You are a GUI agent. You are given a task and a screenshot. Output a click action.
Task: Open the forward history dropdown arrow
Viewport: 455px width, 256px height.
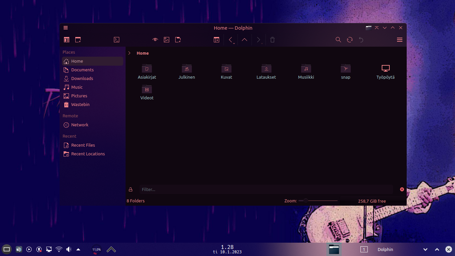tap(262, 43)
